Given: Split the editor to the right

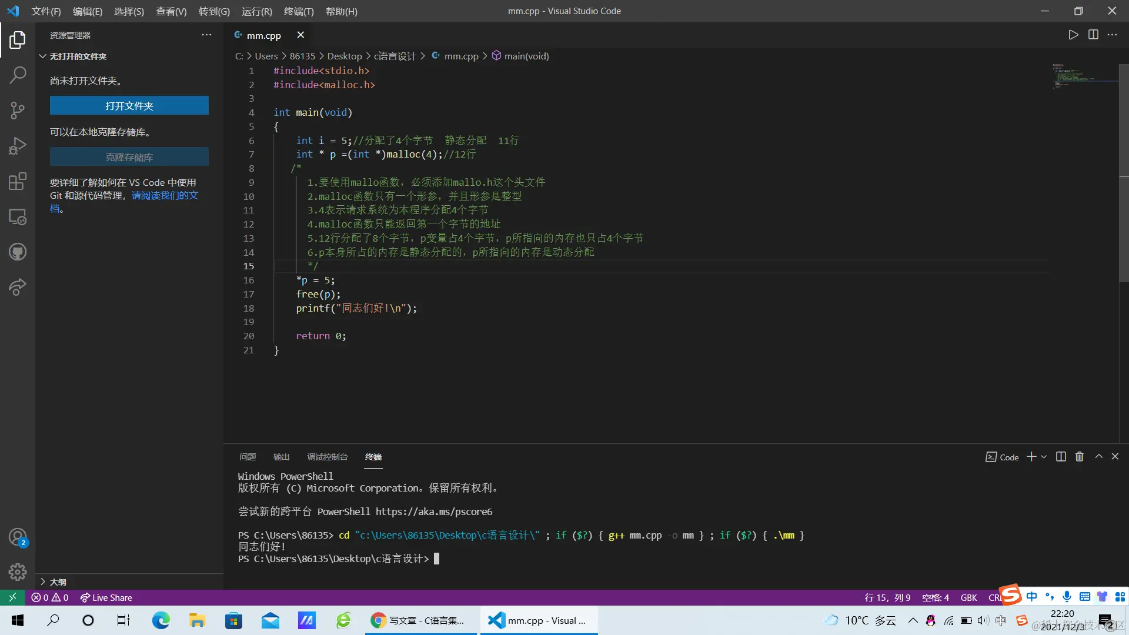Looking at the screenshot, I should (x=1093, y=35).
